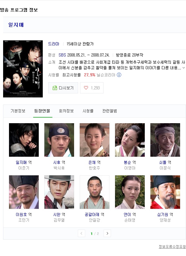186x256 pixels.
Task: Click the Nielsen Korea info icon
Action: pyautogui.click(x=119, y=75)
